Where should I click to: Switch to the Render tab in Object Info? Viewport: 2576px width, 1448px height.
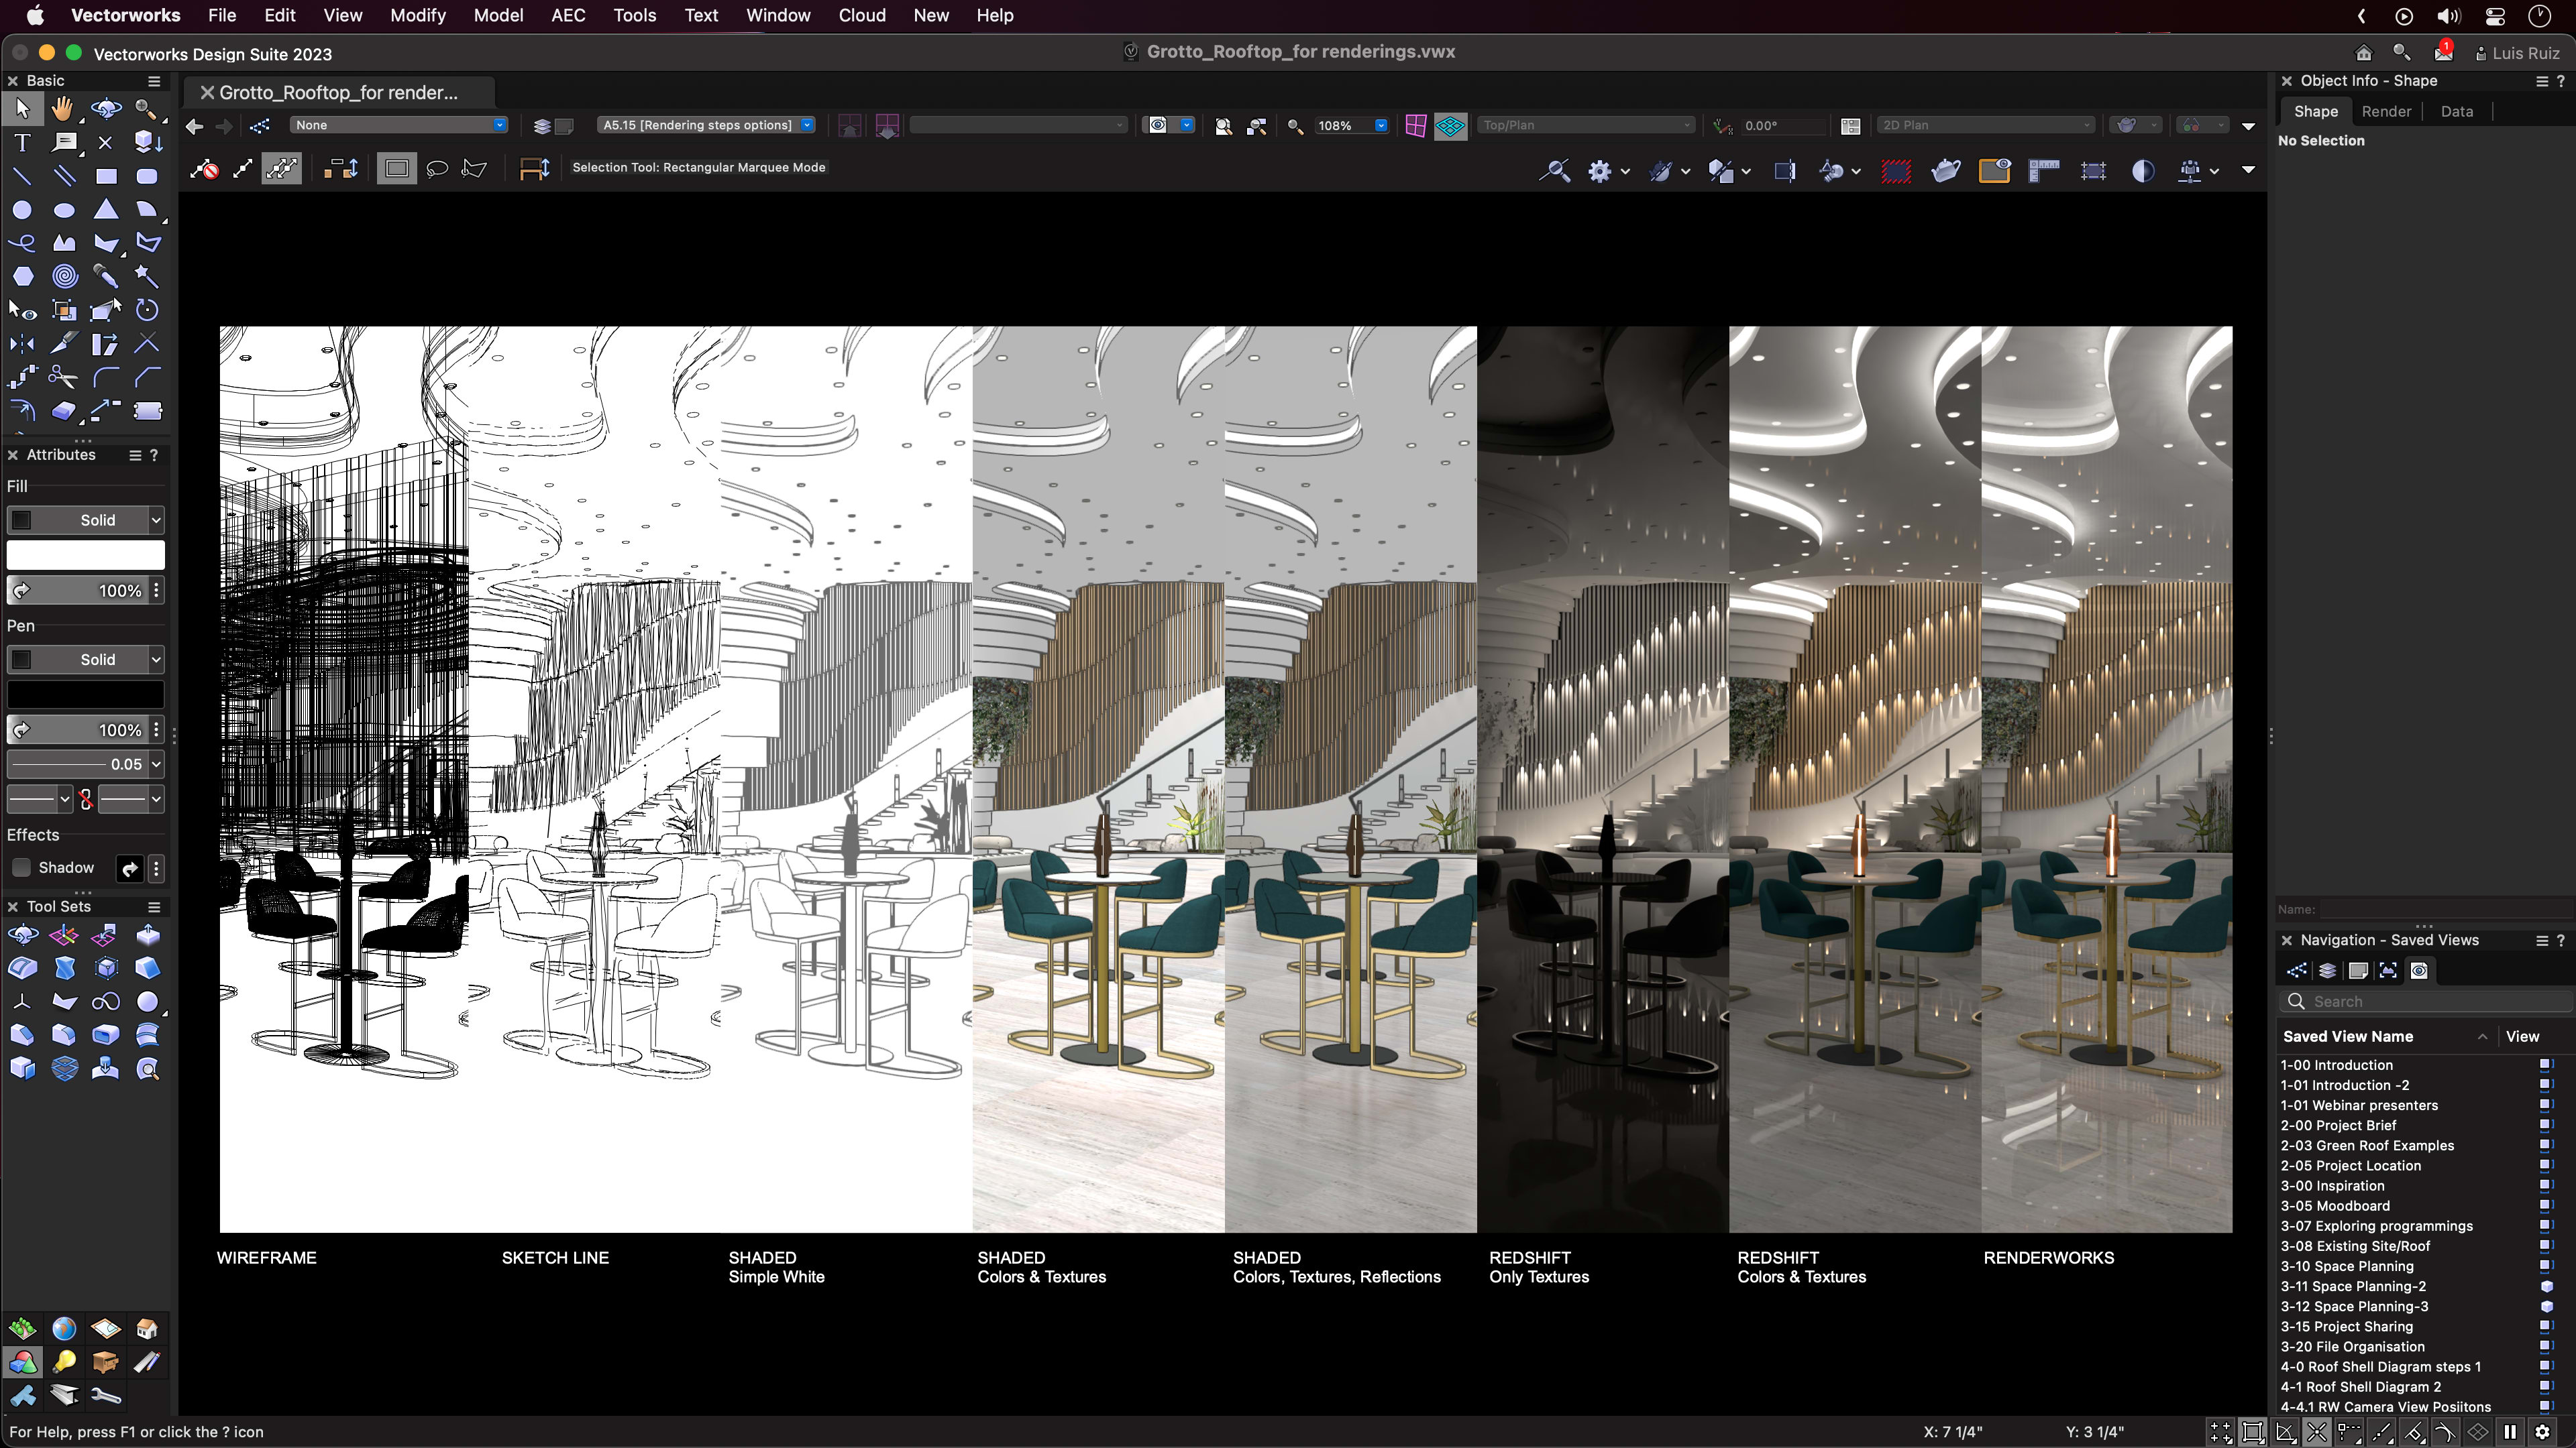click(2387, 111)
